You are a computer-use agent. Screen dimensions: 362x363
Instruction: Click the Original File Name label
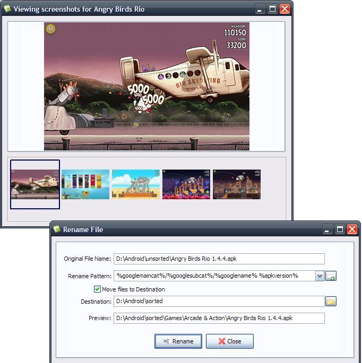[88, 259]
